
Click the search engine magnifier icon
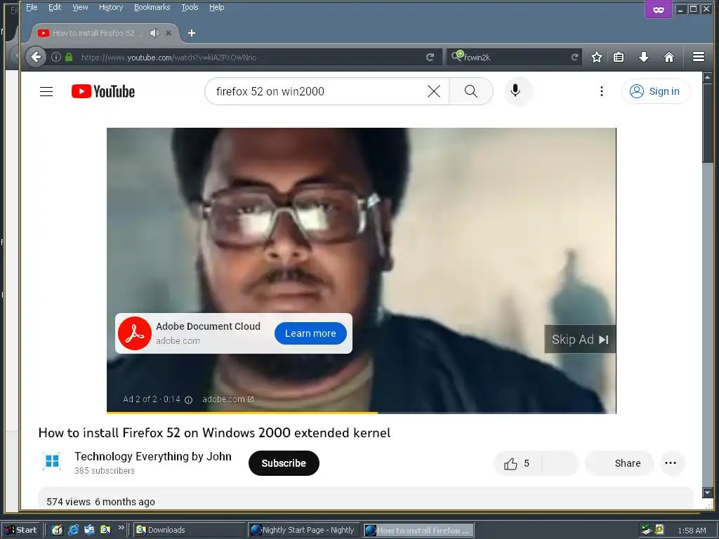click(456, 56)
